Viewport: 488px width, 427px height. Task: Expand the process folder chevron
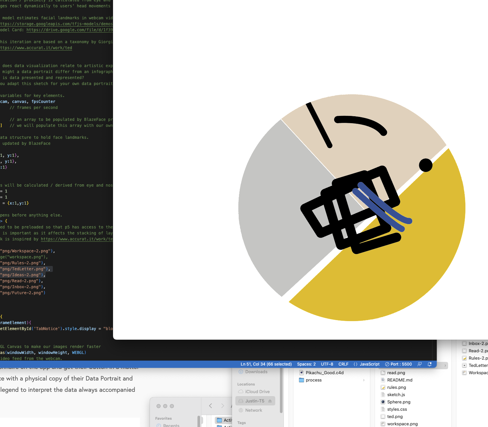coord(364,380)
